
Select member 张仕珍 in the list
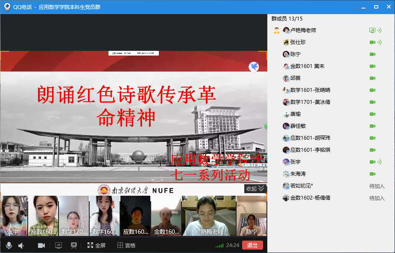point(298,42)
